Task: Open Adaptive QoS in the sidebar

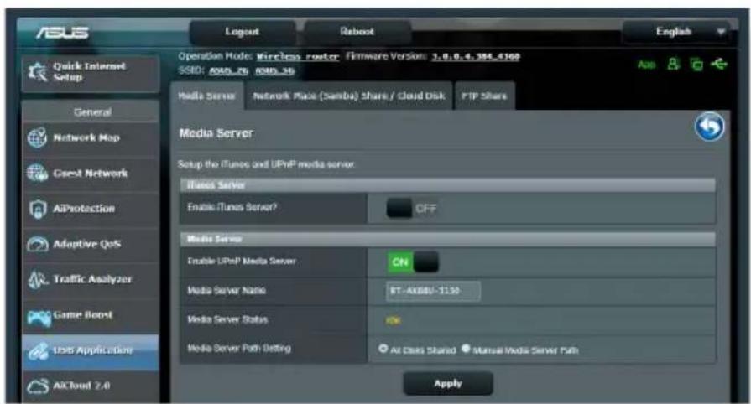Action: [x=90, y=244]
